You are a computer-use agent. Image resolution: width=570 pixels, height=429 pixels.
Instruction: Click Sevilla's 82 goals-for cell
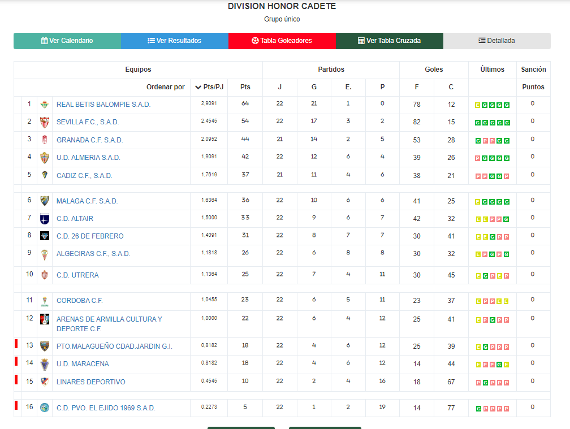(x=417, y=123)
